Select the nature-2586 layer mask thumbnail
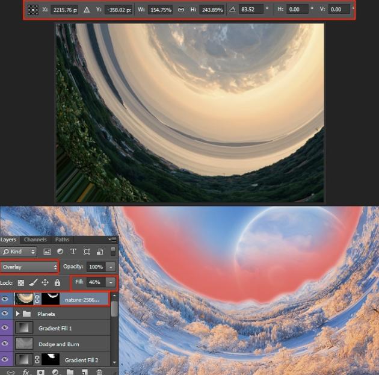Screen dimensions: 379x375 51,299
